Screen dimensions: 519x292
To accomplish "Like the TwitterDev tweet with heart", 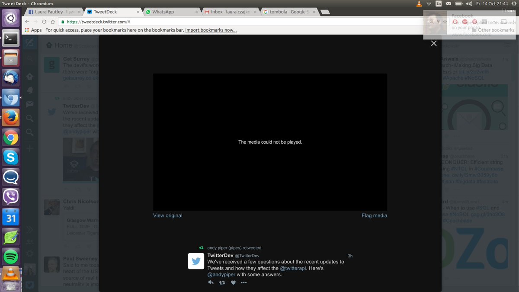I will 233,282.
